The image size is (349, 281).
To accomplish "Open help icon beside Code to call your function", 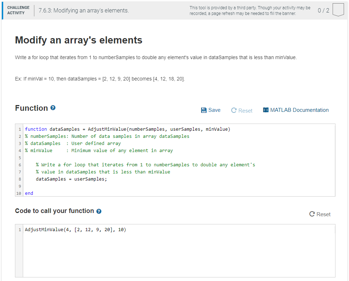I will [99, 211].
